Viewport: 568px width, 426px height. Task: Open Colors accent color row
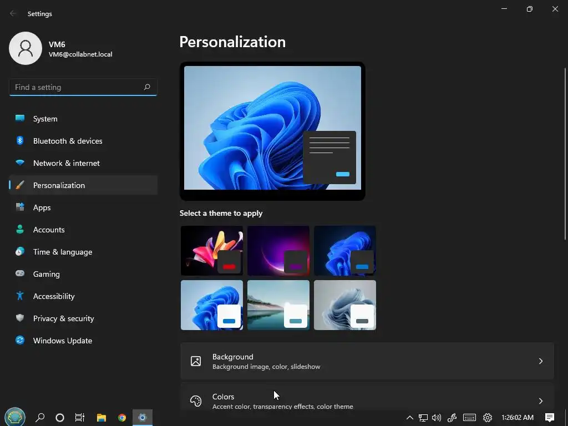pos(367,397)
